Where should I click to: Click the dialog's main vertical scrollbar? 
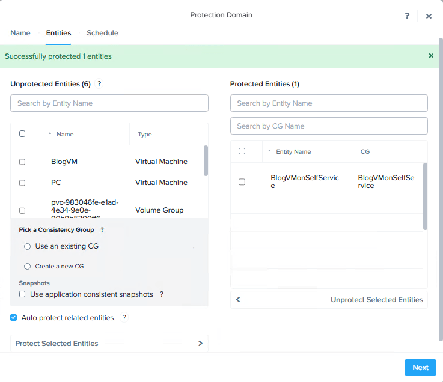coord(441,189)
